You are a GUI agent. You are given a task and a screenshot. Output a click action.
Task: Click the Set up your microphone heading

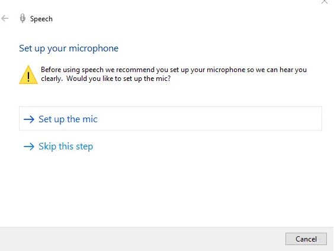[x=69, y=48]
